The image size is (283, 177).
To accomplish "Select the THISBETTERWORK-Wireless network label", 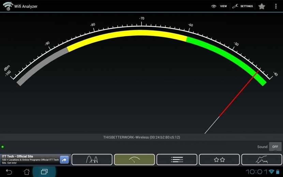I will (x=141, y=137).
